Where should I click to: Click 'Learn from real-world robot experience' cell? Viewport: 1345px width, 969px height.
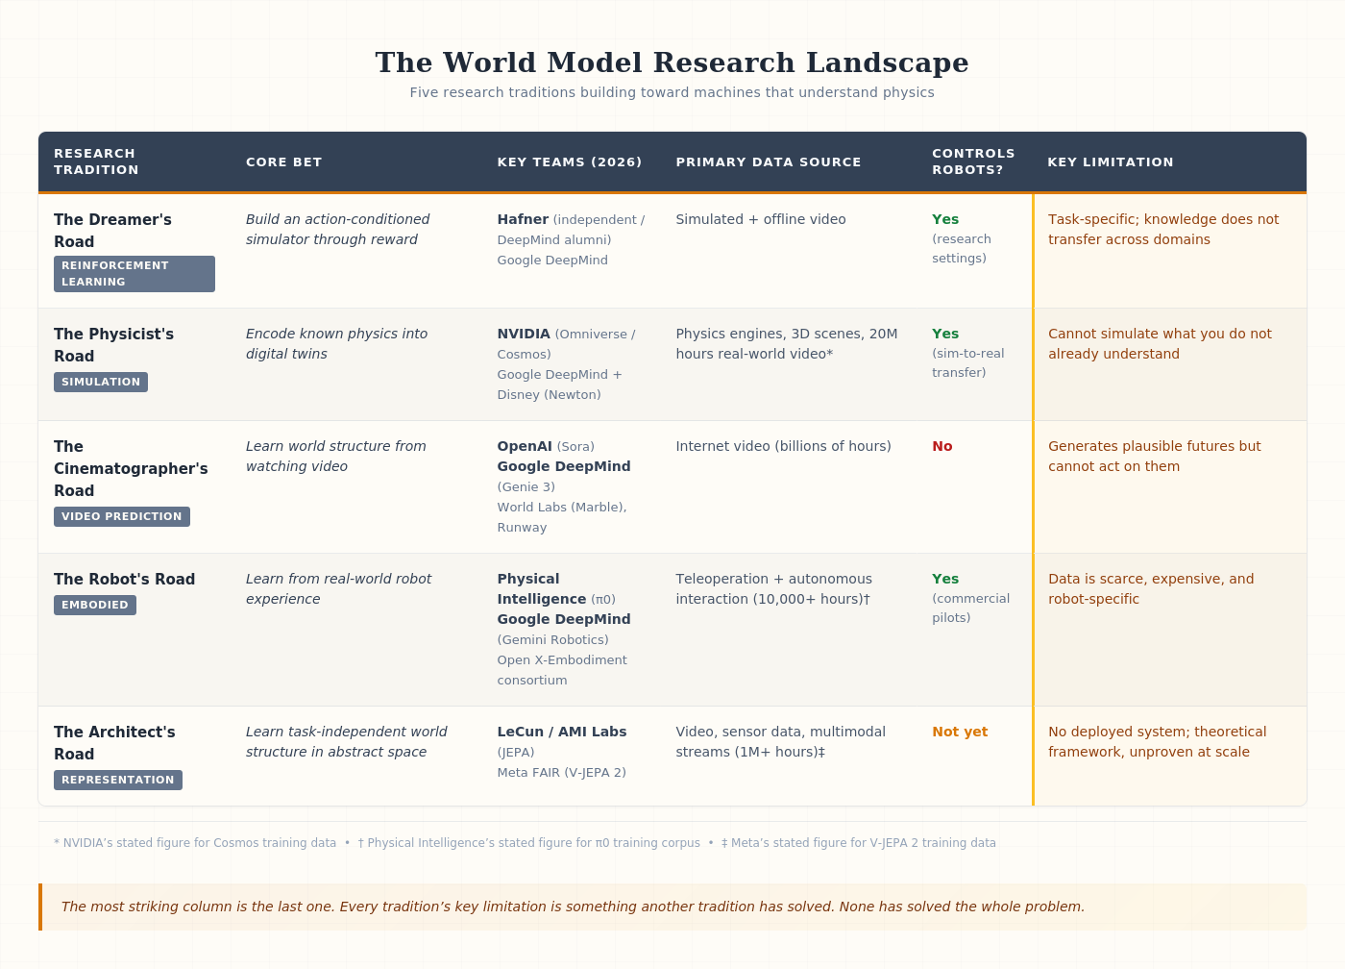coord(338,589)
